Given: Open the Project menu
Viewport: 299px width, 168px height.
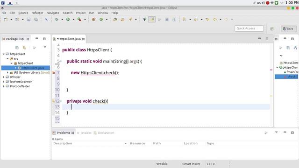Looking at the screenshot, I should point(81,13).
